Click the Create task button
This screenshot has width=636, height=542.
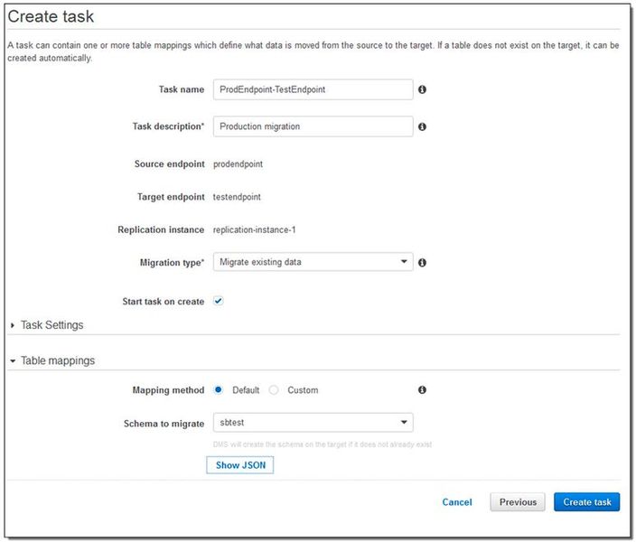click(x=586, y=502)
